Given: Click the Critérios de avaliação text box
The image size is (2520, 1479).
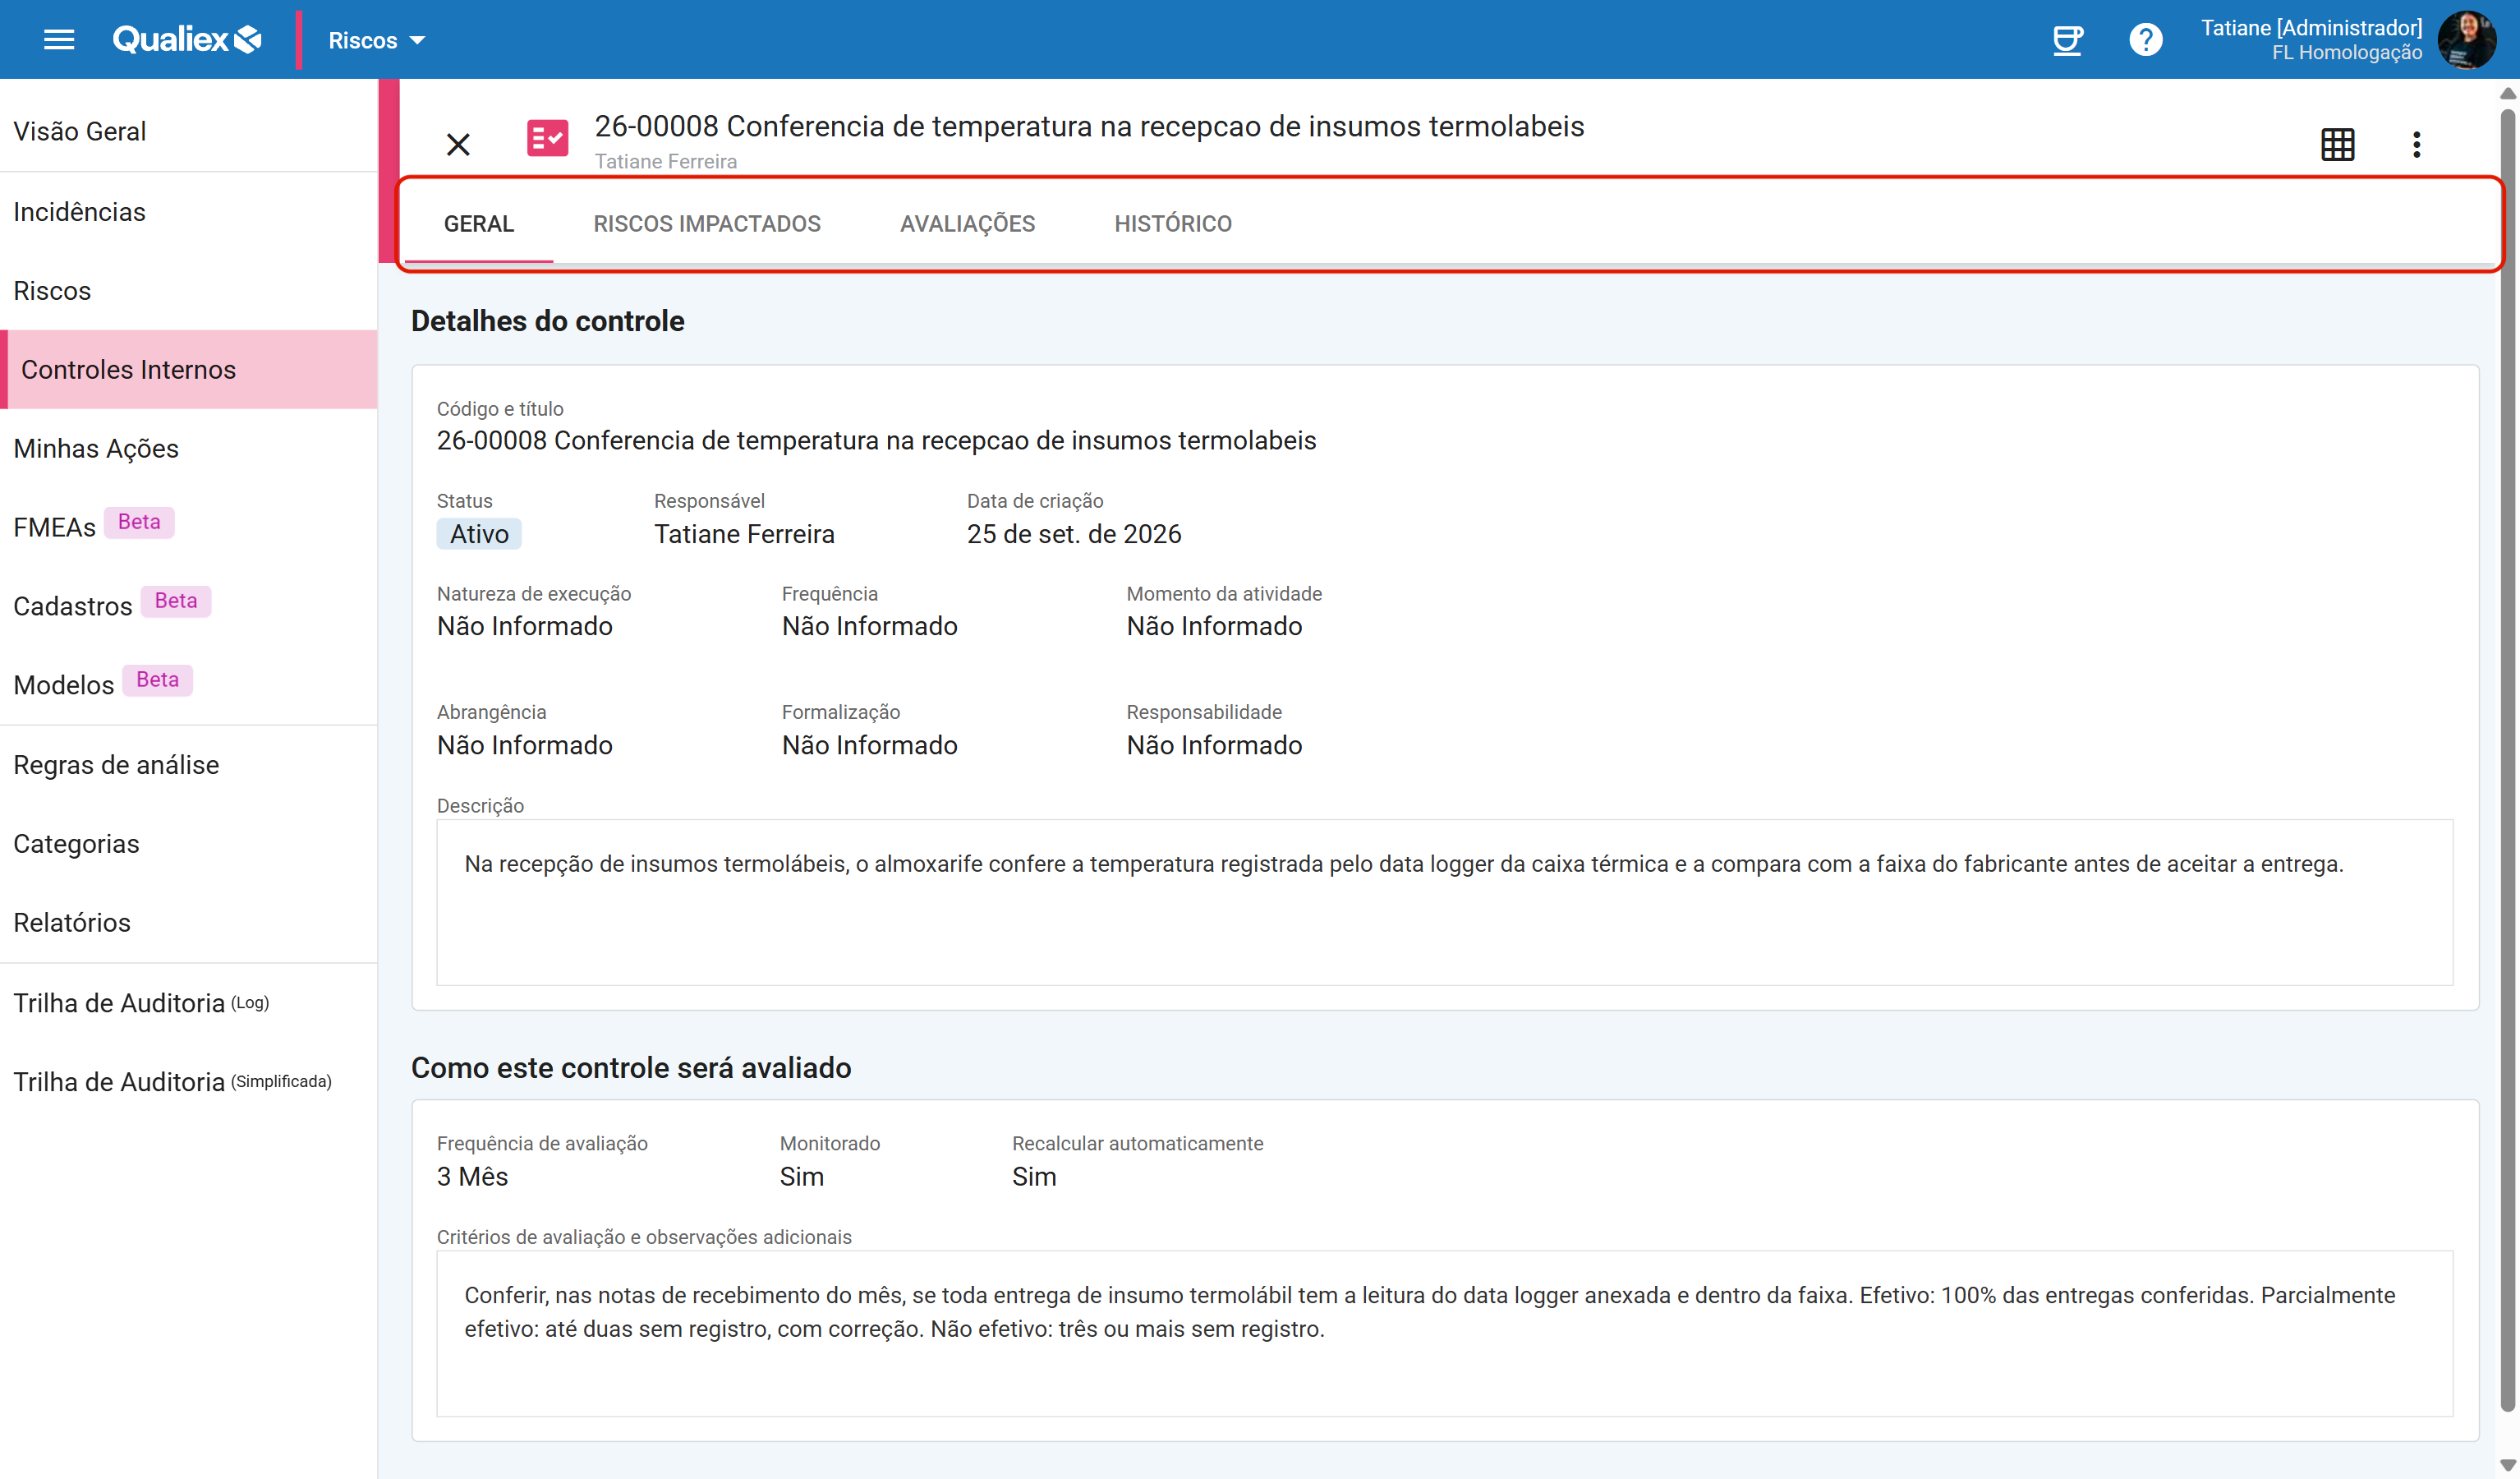Looking at the screenshot, I should click(1444, 1333).
